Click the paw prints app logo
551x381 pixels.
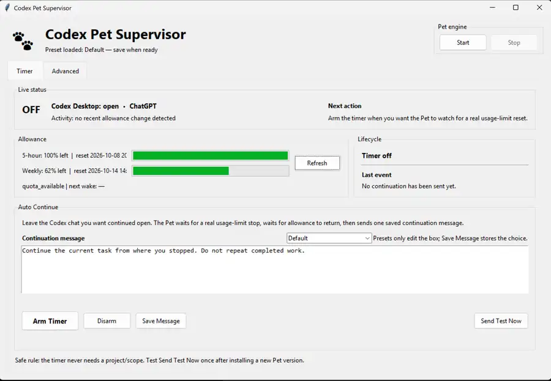[23, 41]
